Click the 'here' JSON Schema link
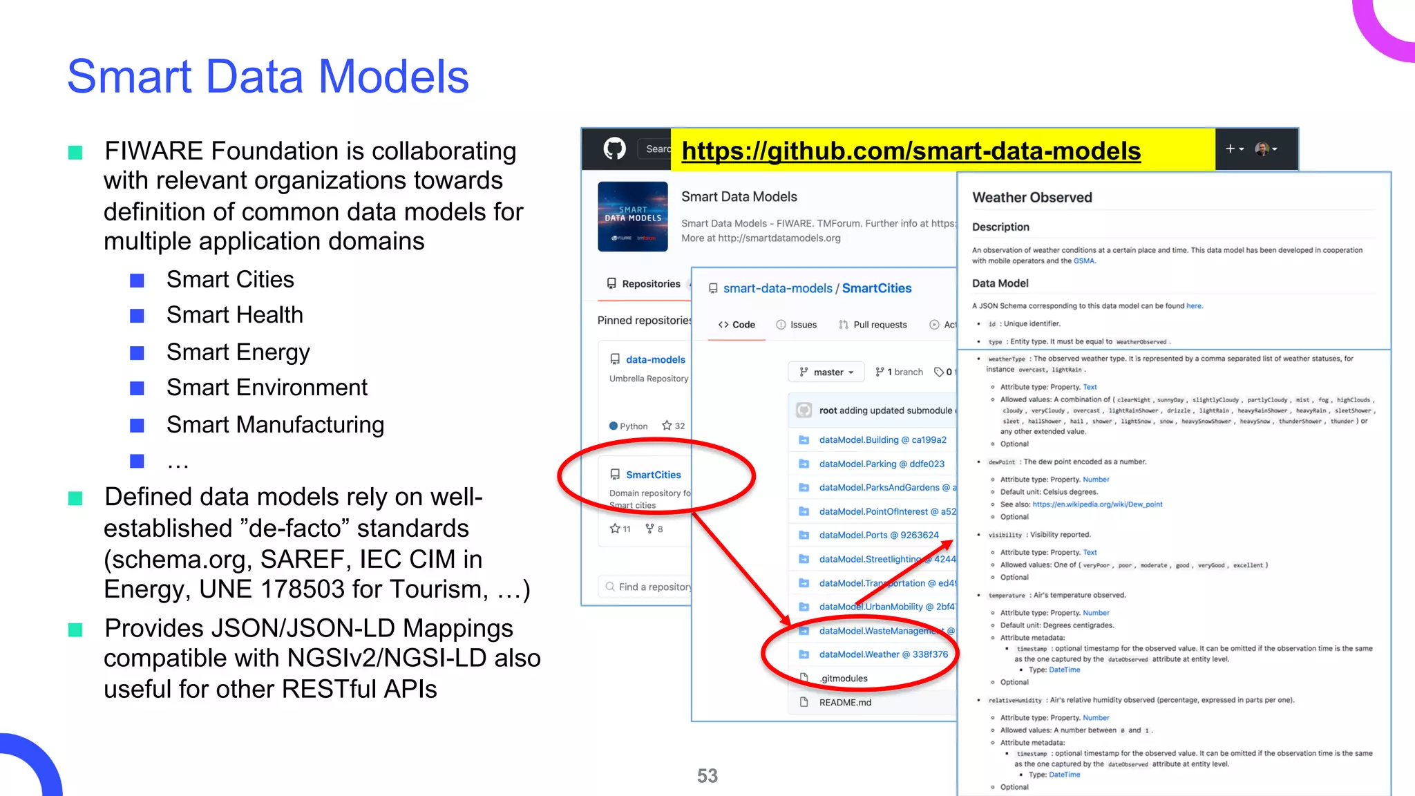1415x796 pixels. point(1194,306)
